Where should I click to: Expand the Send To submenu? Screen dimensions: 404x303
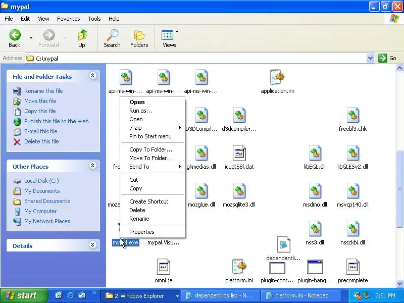(x=153, y=167)
